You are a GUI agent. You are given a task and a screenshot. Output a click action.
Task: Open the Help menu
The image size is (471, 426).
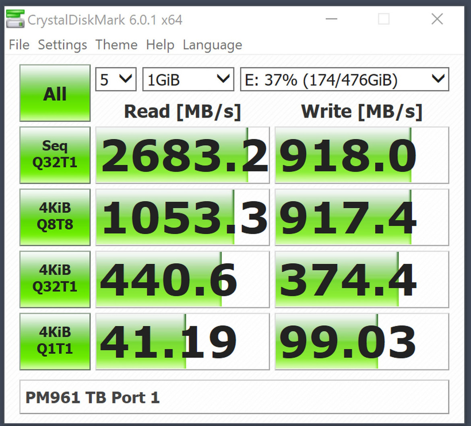tap(160, 45)
